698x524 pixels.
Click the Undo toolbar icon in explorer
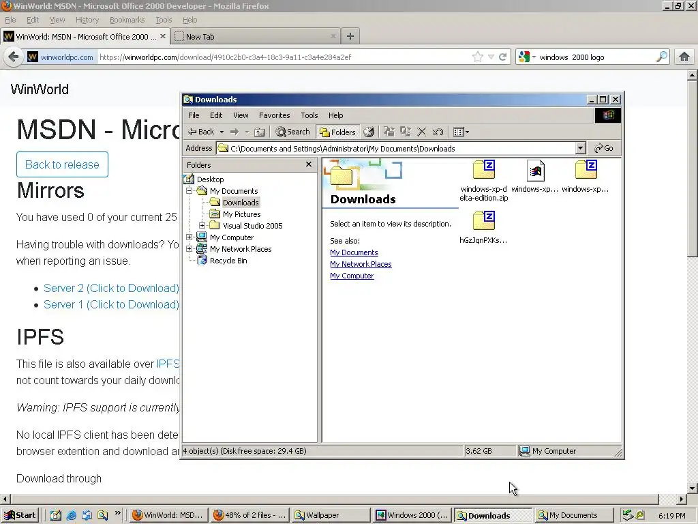tap(438, 132)
